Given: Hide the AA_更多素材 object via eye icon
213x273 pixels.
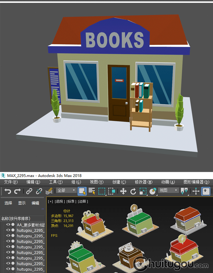Looking at the screenshot, I should (8, 225).
